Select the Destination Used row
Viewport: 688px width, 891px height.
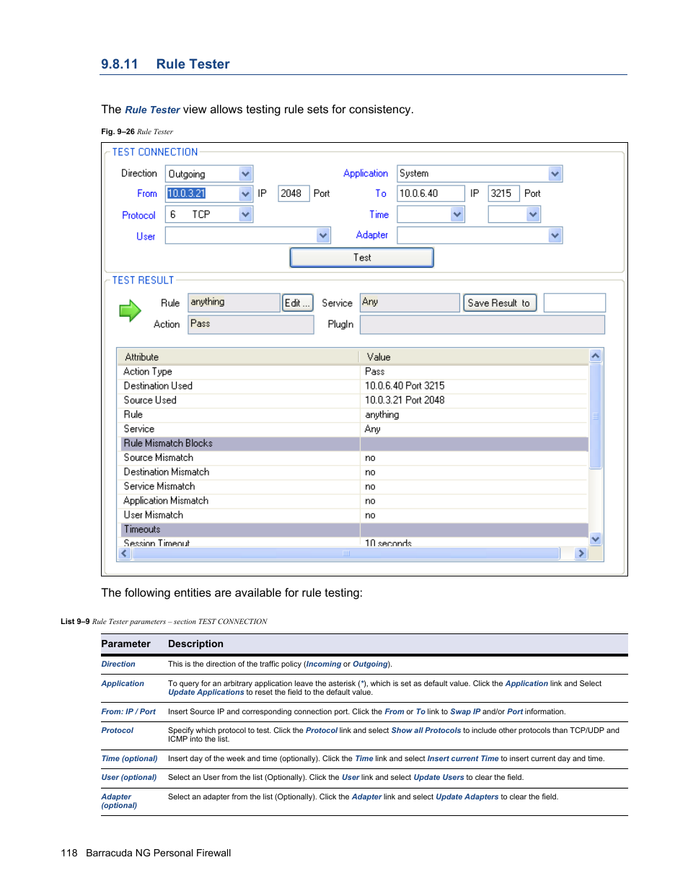click(x=353, y=386)
